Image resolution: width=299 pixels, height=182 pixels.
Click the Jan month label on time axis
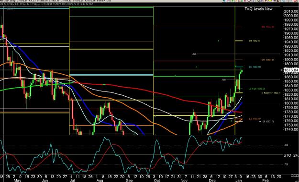(x=239, y=180)
